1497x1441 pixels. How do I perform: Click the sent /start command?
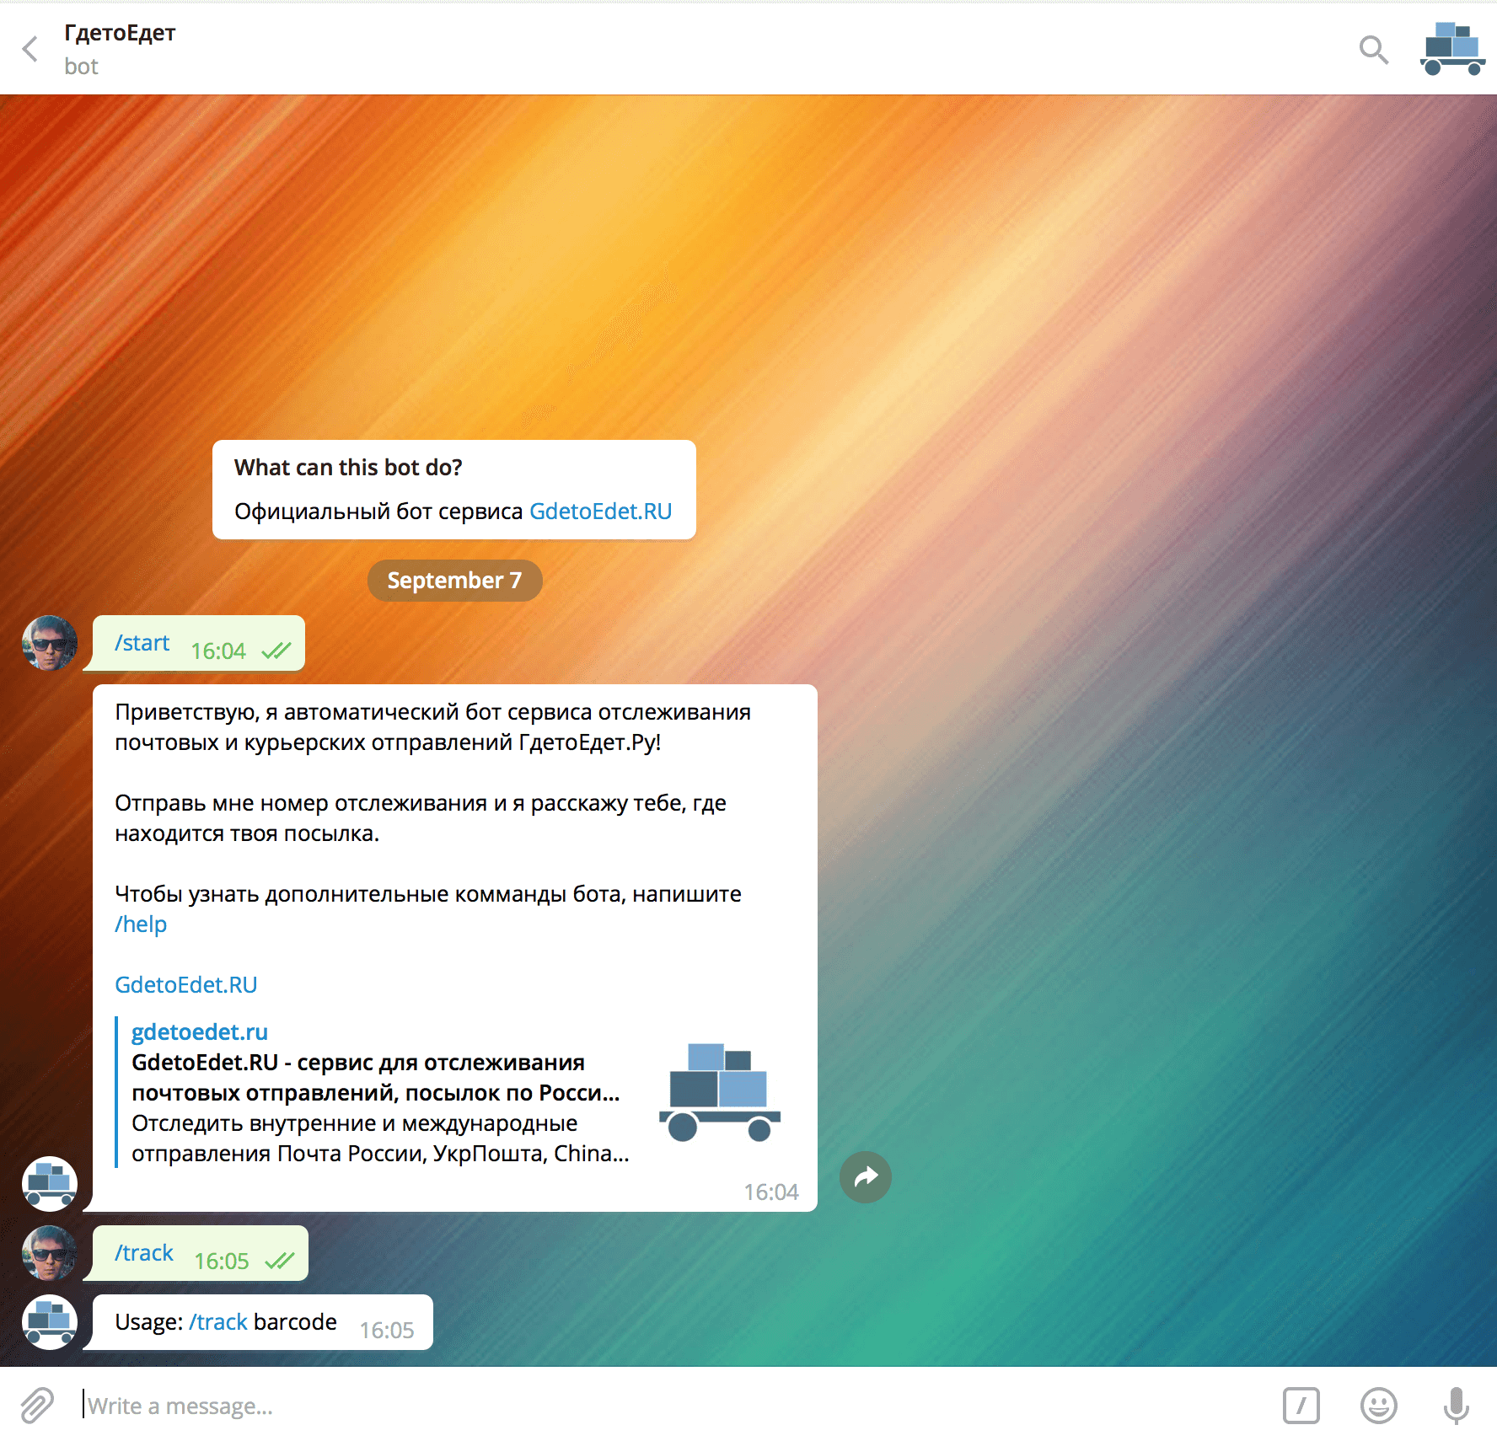coord(142,643)
